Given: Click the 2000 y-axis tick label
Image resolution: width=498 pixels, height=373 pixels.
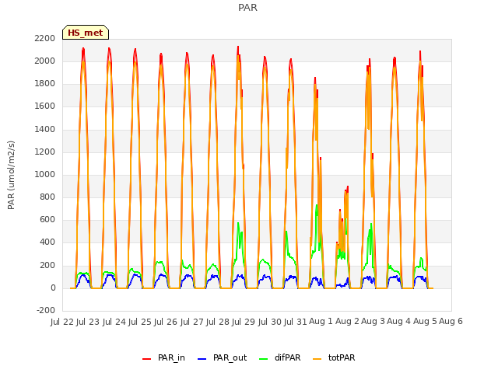Looking at the screenshot, I should [45, 61].
